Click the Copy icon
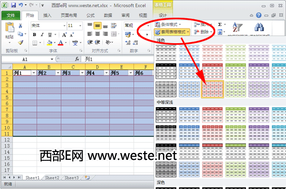Screen dimensions: 286x189 coord(20,34)
